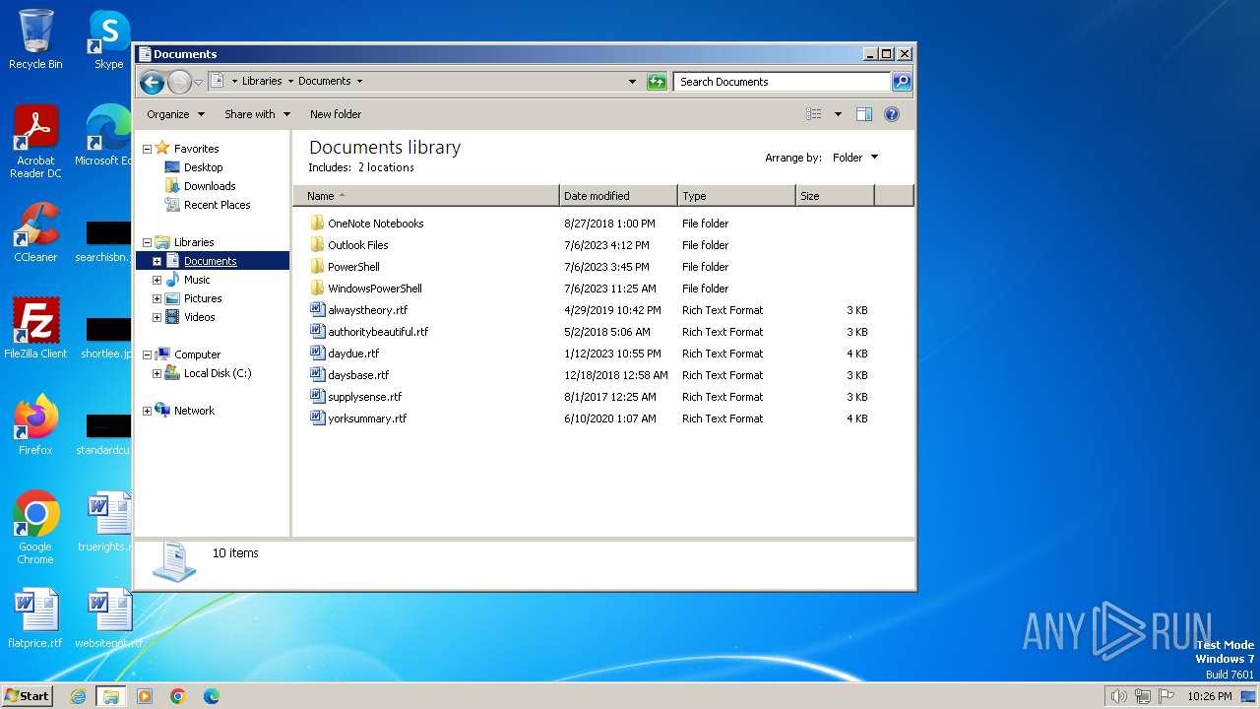The width and height of the screenshot is (1260, 709).
Task: Open the address bar history dropdown
Action: [x=632, y=82]
